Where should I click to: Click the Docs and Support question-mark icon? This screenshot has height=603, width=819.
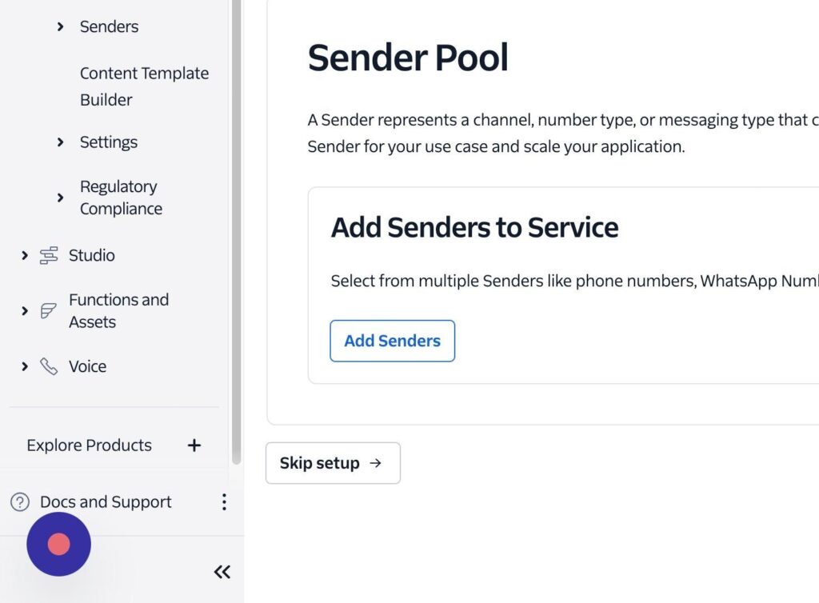(x=20, y=502)
